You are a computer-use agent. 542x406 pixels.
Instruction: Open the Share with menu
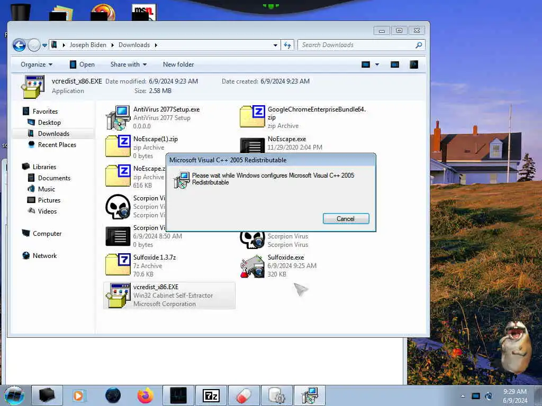point(129,64)
